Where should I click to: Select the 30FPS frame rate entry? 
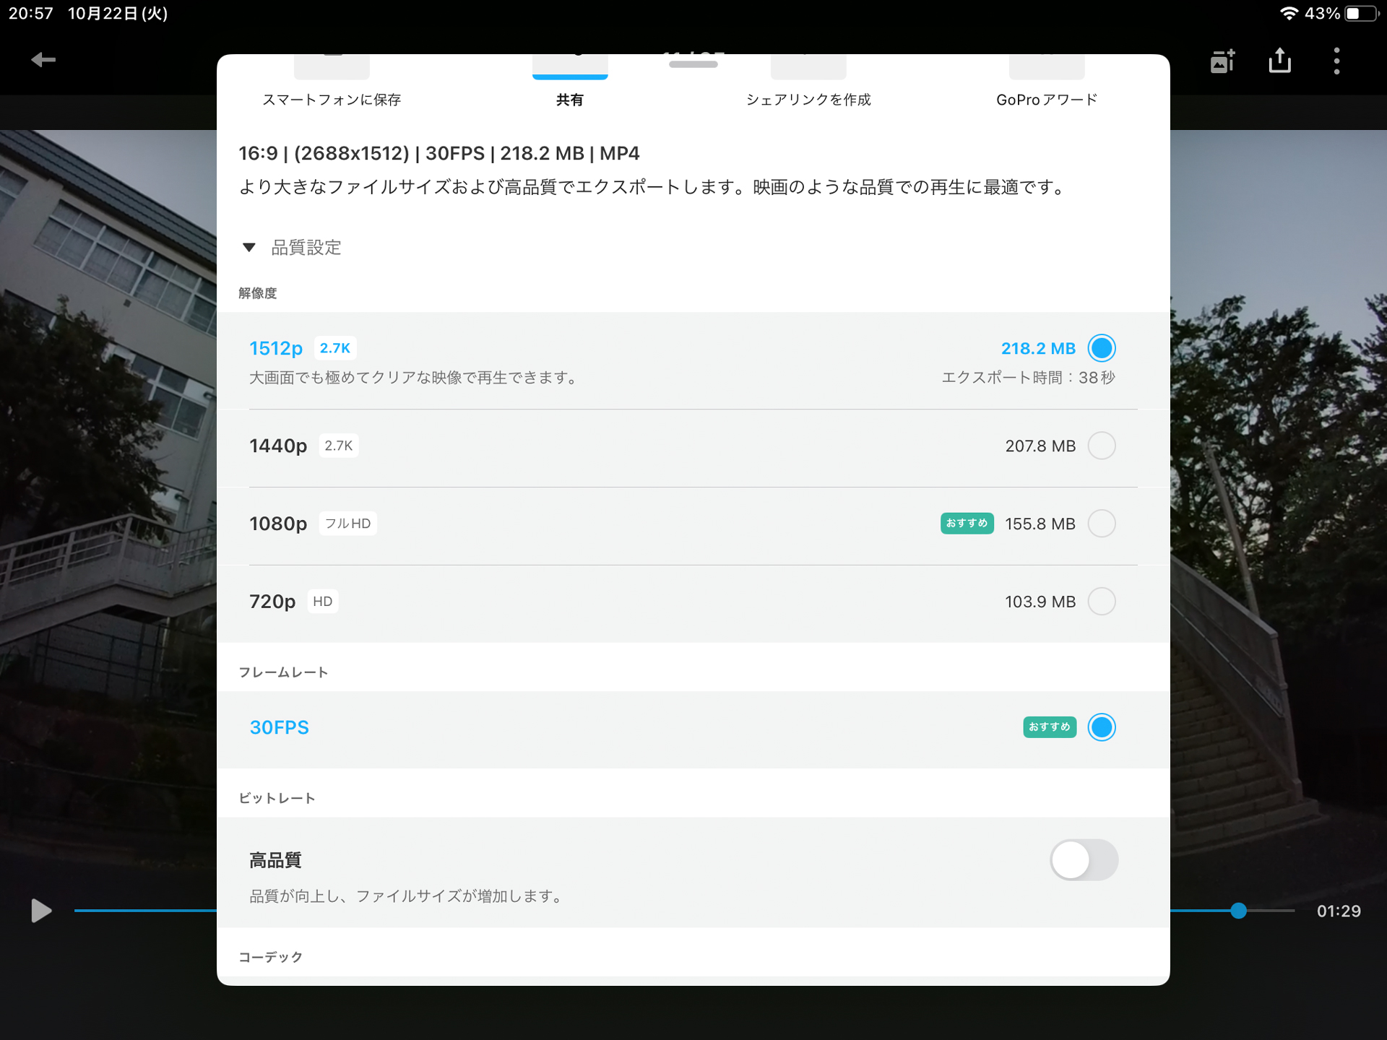pyautogui.click(x=1102, y=727)
